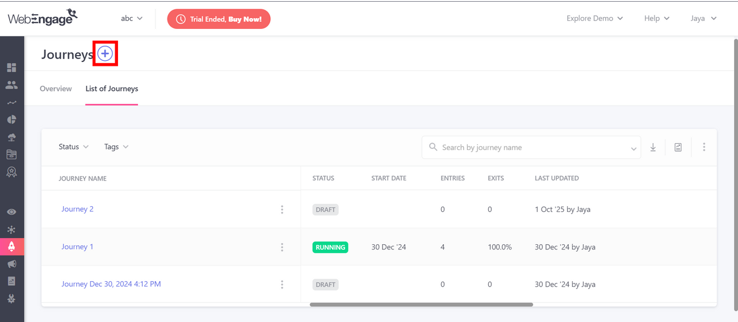Expand the Tags filter dropdown
738x322 pixels.
[x=116, y=147]
